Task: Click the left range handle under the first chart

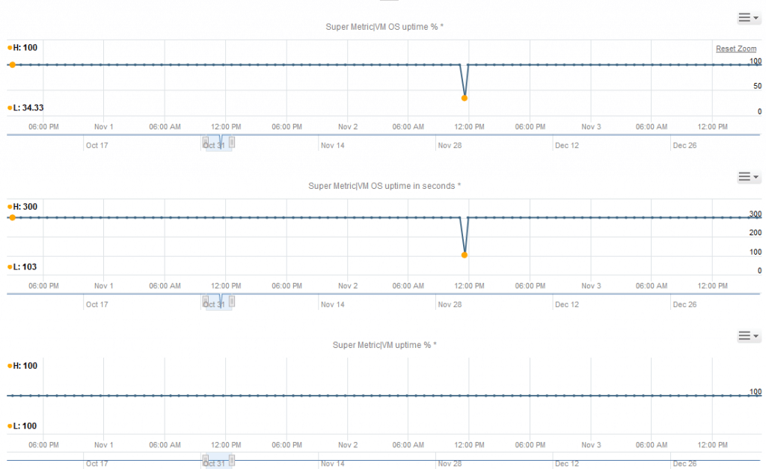Action: tap(206, 142)
